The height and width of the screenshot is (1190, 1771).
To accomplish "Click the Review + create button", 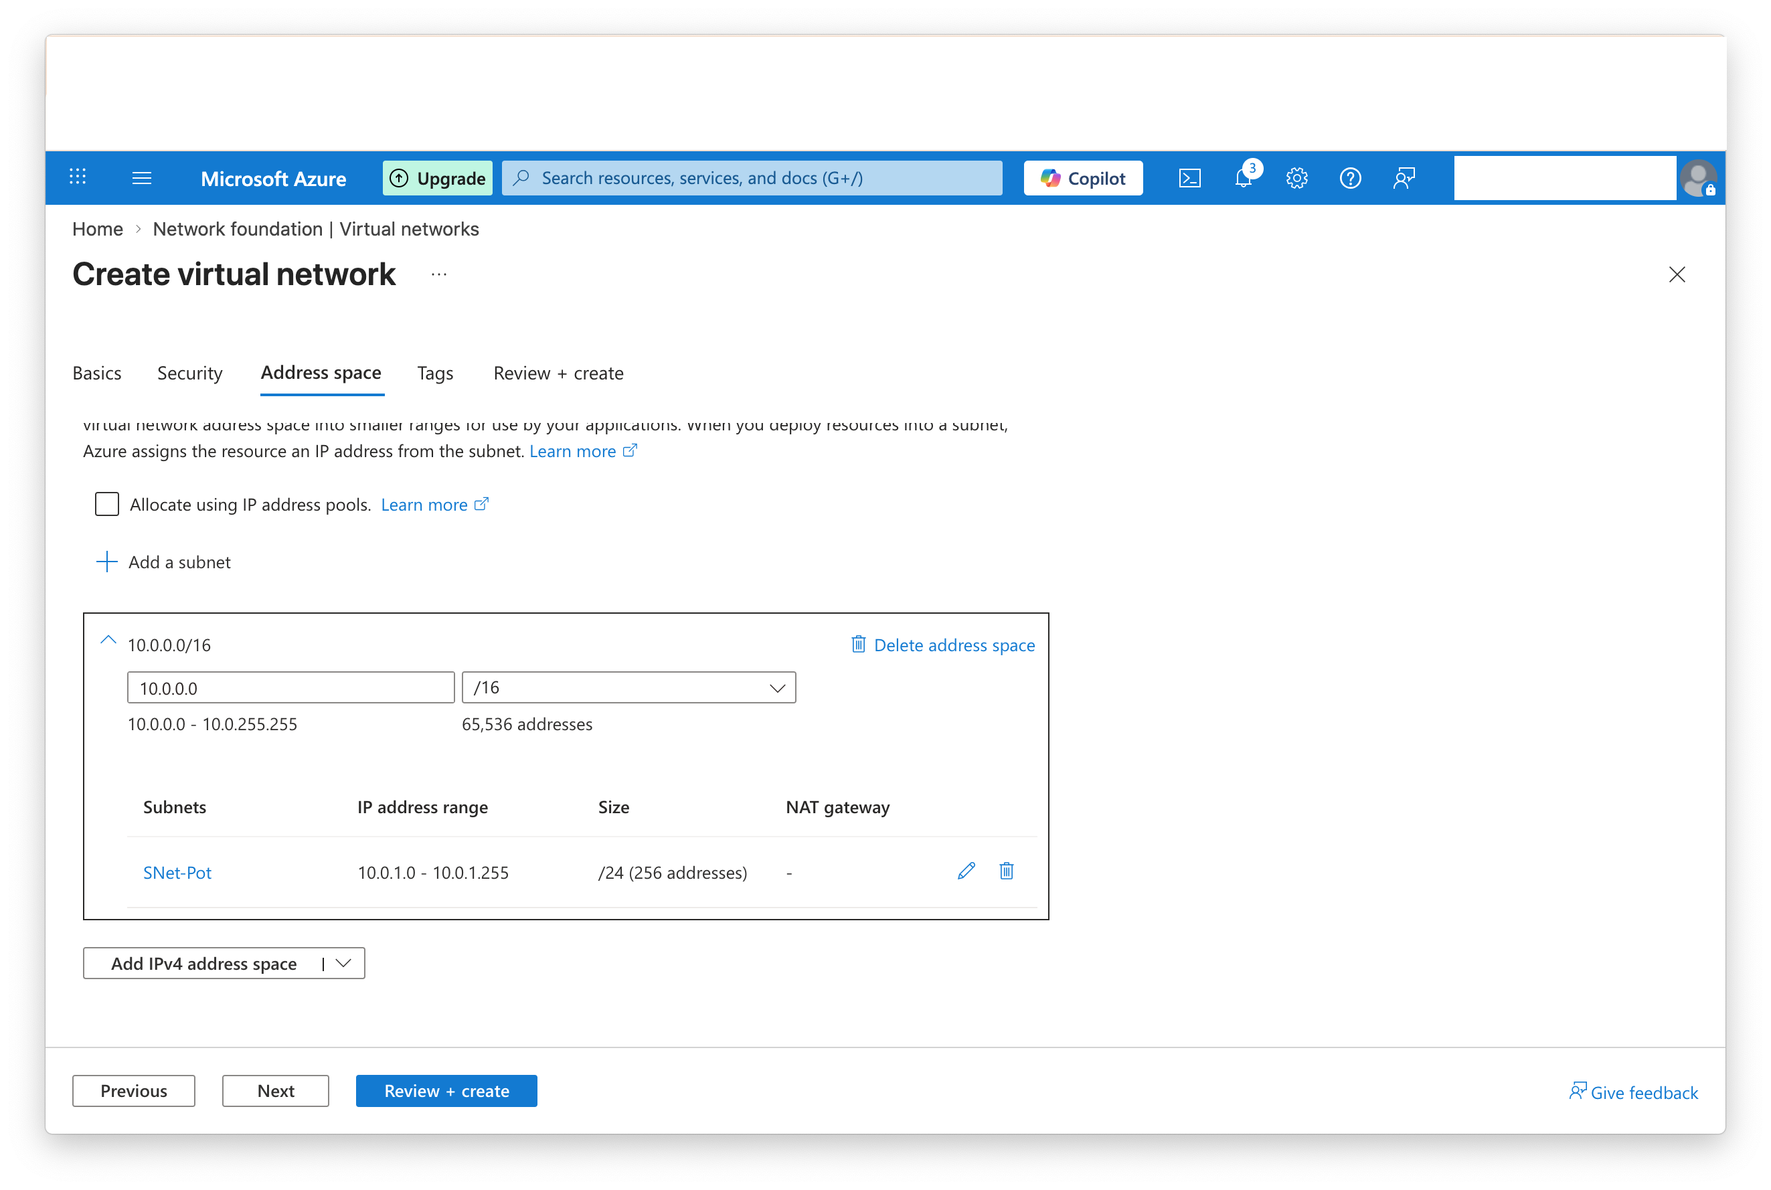I will click(446, 1090).
